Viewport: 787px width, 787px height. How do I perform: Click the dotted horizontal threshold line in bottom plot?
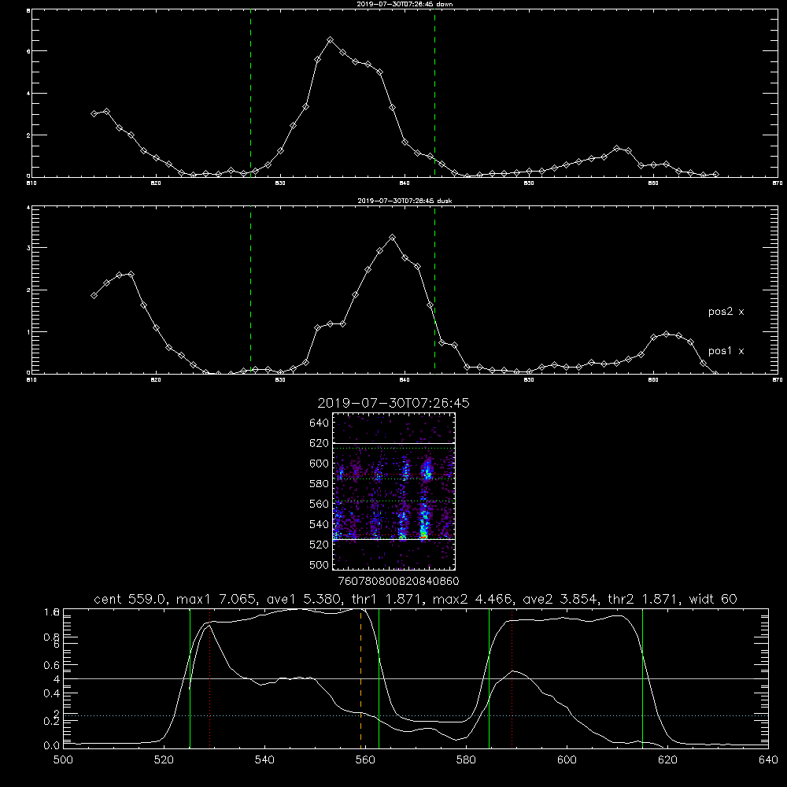[x=416, y=715]
